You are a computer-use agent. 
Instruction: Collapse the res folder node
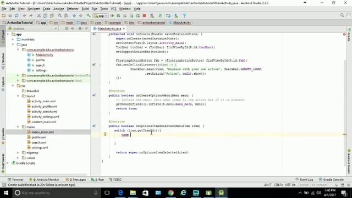13,86
